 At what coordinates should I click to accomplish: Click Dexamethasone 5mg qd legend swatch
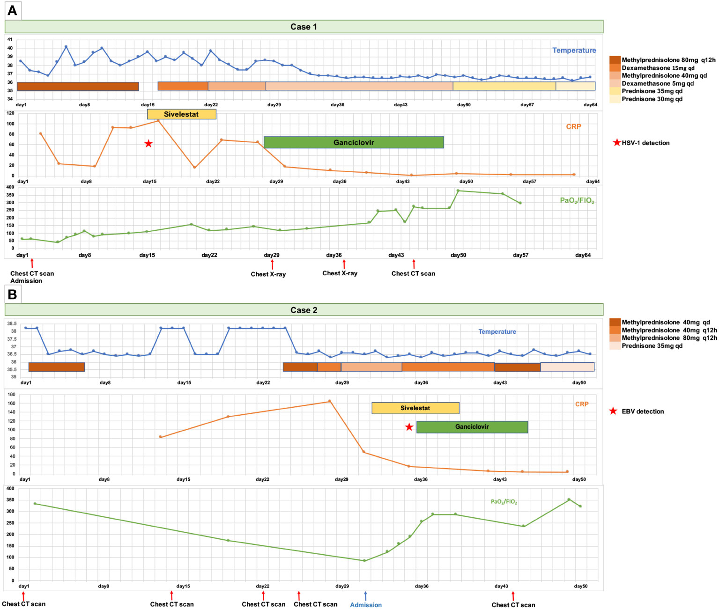pos(615,83)
